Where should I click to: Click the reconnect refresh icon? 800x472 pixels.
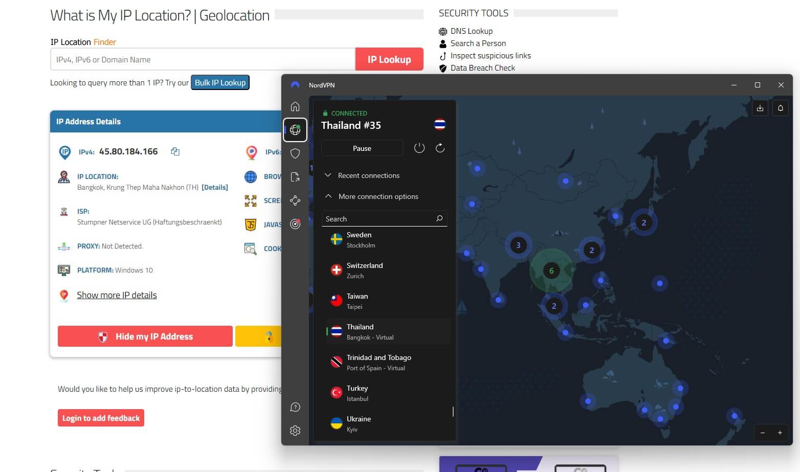tap(440, 148)
